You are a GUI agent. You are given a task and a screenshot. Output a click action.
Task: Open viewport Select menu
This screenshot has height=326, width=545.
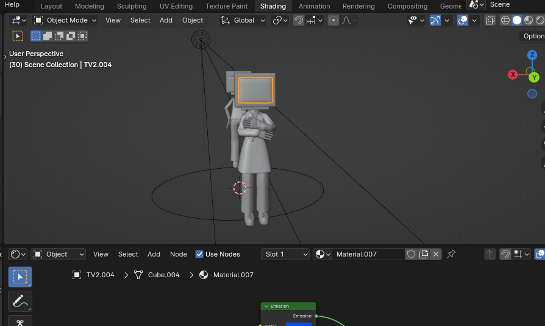(140, 20)
